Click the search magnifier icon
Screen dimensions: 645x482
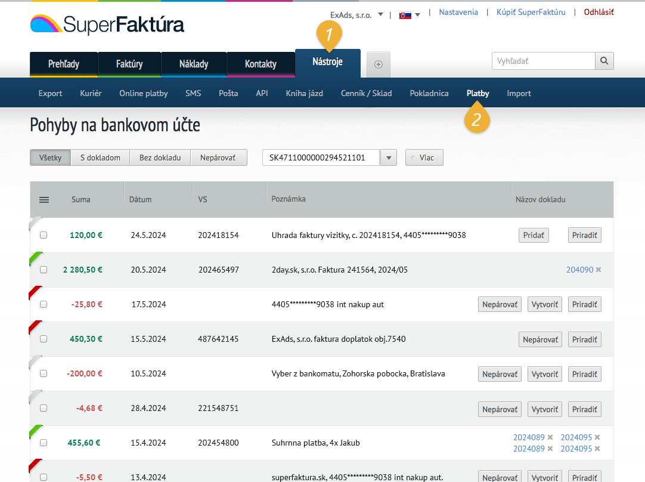click(x=604, y=61)
